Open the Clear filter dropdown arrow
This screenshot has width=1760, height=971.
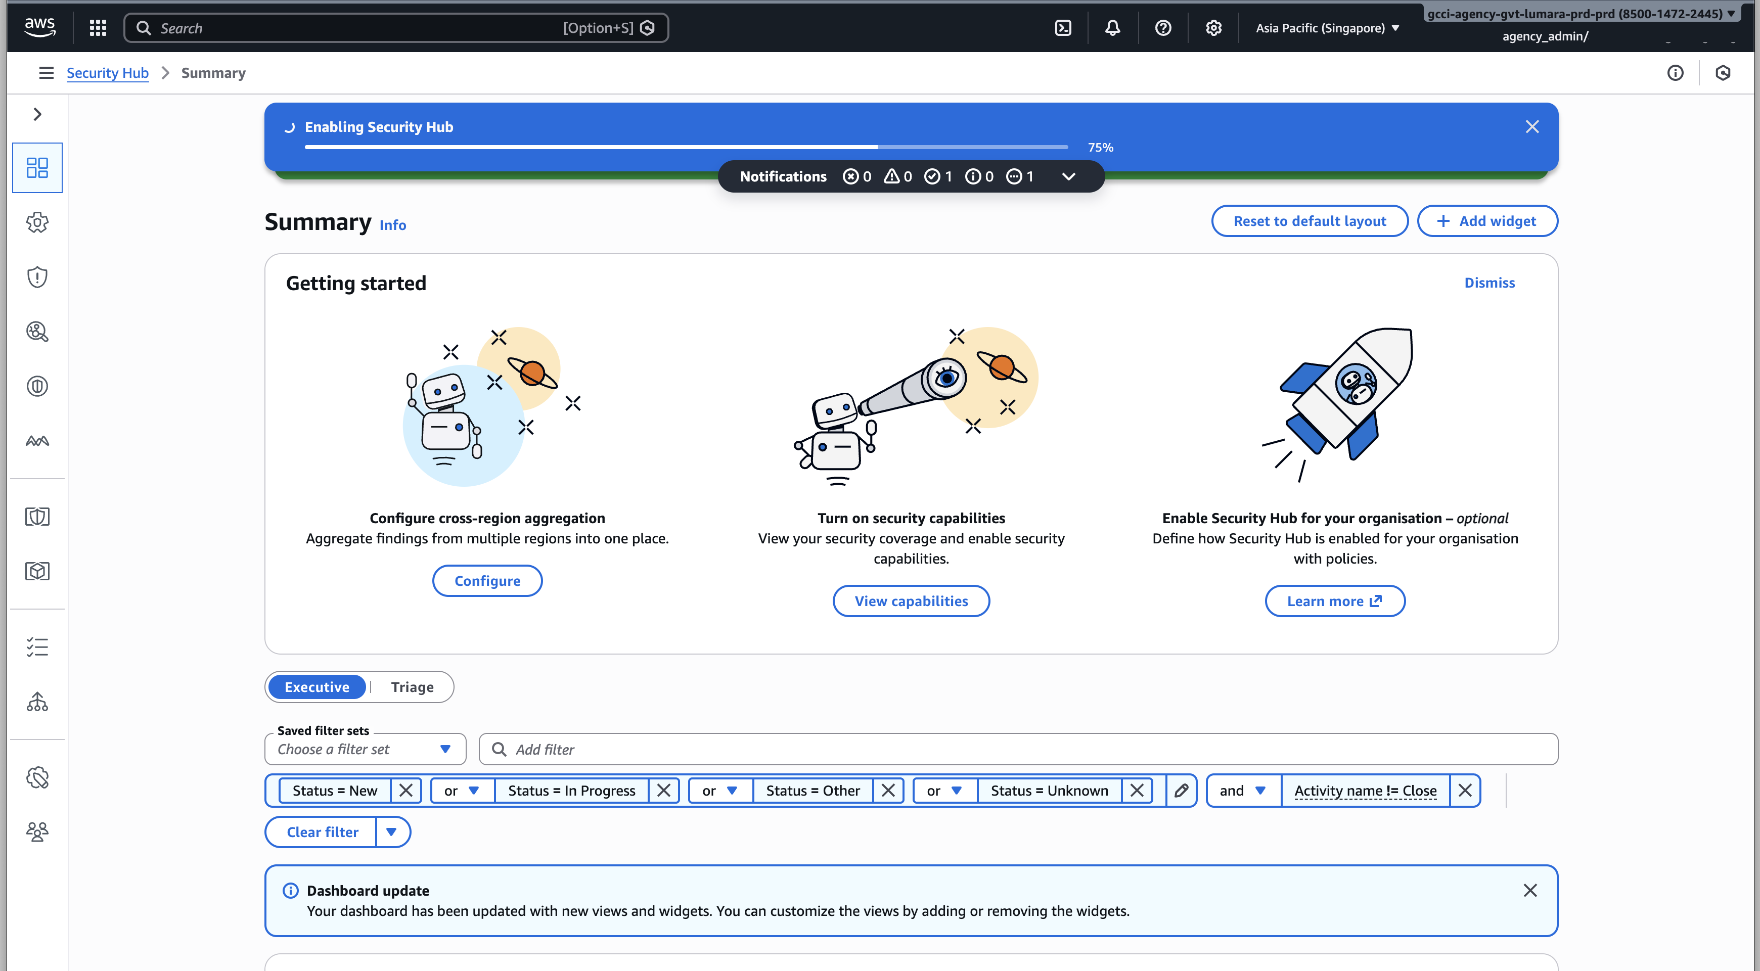point(392,833)
